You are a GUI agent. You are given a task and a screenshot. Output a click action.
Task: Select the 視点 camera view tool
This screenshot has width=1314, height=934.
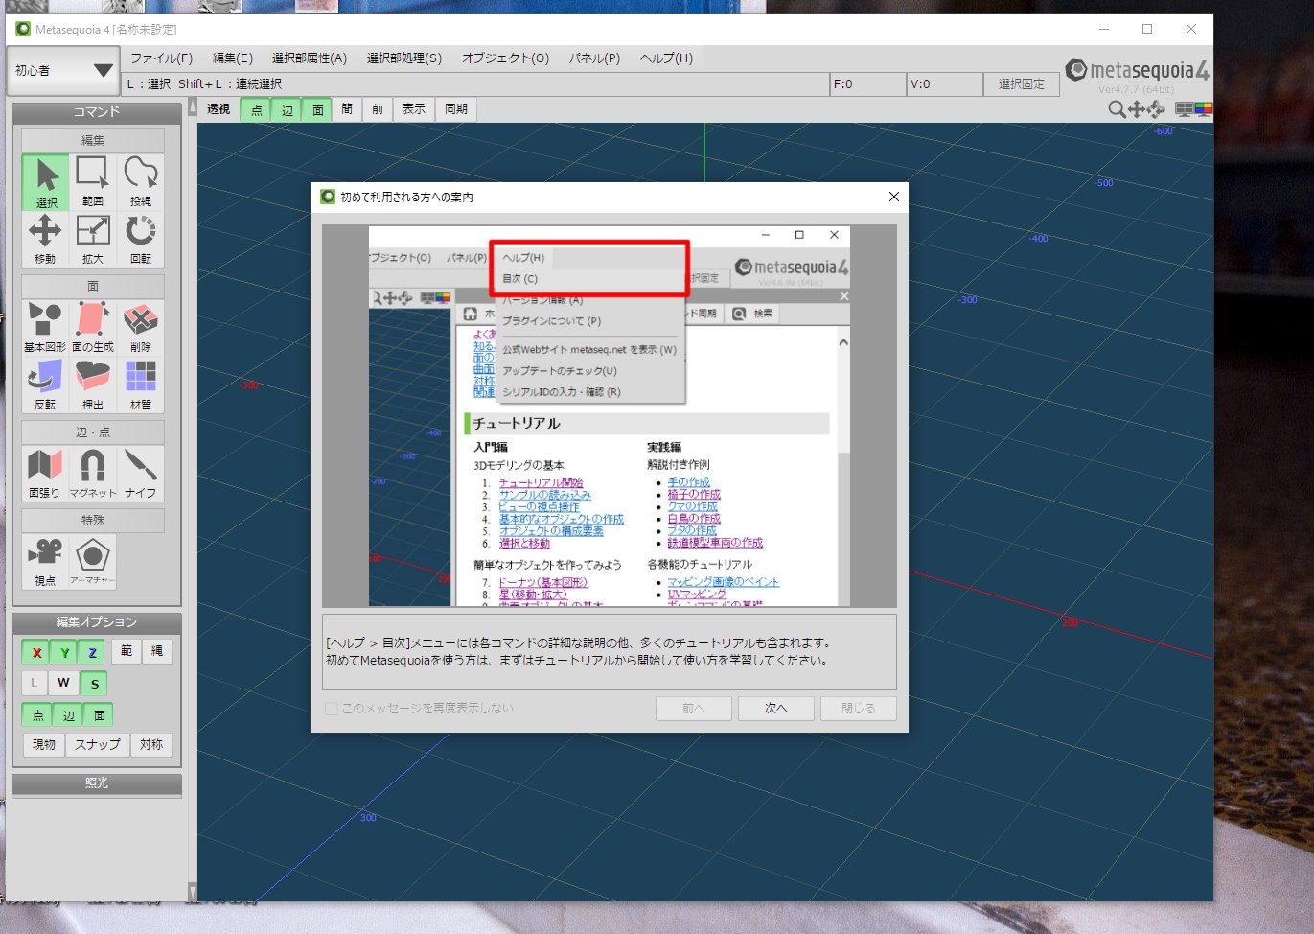point(46,562)
